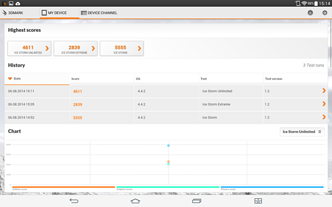Image resolution: width=332 pixels, height=207 pixels.
Task: Tap the screen rotation status icon
Action: click(298, 4)
